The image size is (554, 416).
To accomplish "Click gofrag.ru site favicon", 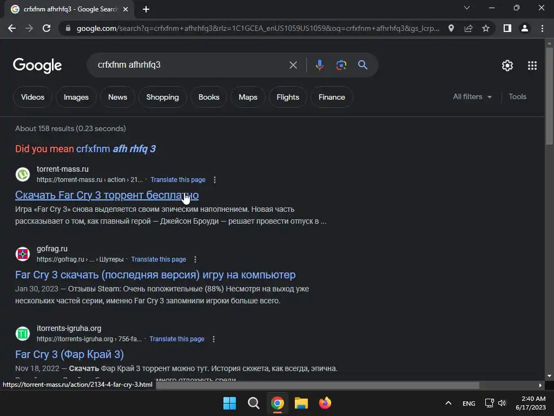I will (x=23, y=254).
